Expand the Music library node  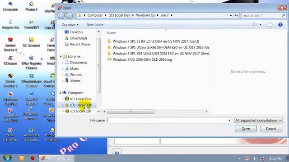click(63, 69)
